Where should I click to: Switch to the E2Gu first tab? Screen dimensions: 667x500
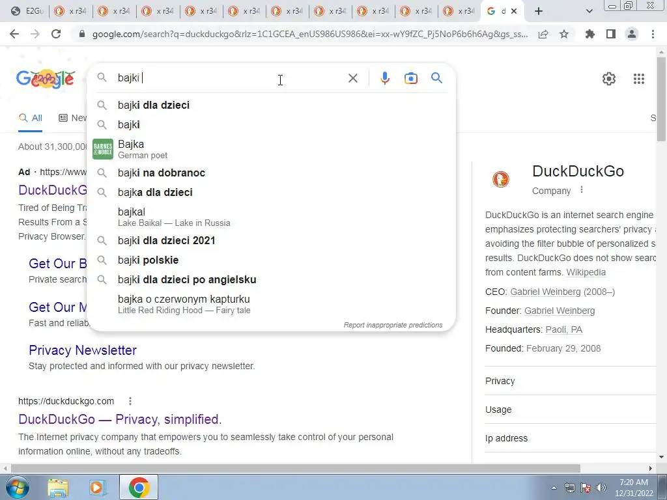pos(27,12)
